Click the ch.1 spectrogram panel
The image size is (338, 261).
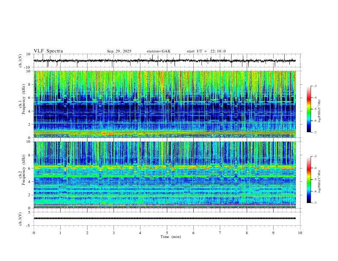click(164, 104)
